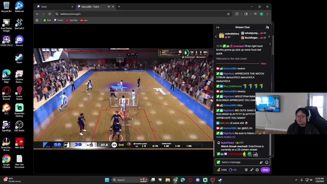Launch NBA 2K26 desktop shortcut
Viewport: 327px width, 184px height.
coord(19,143)
